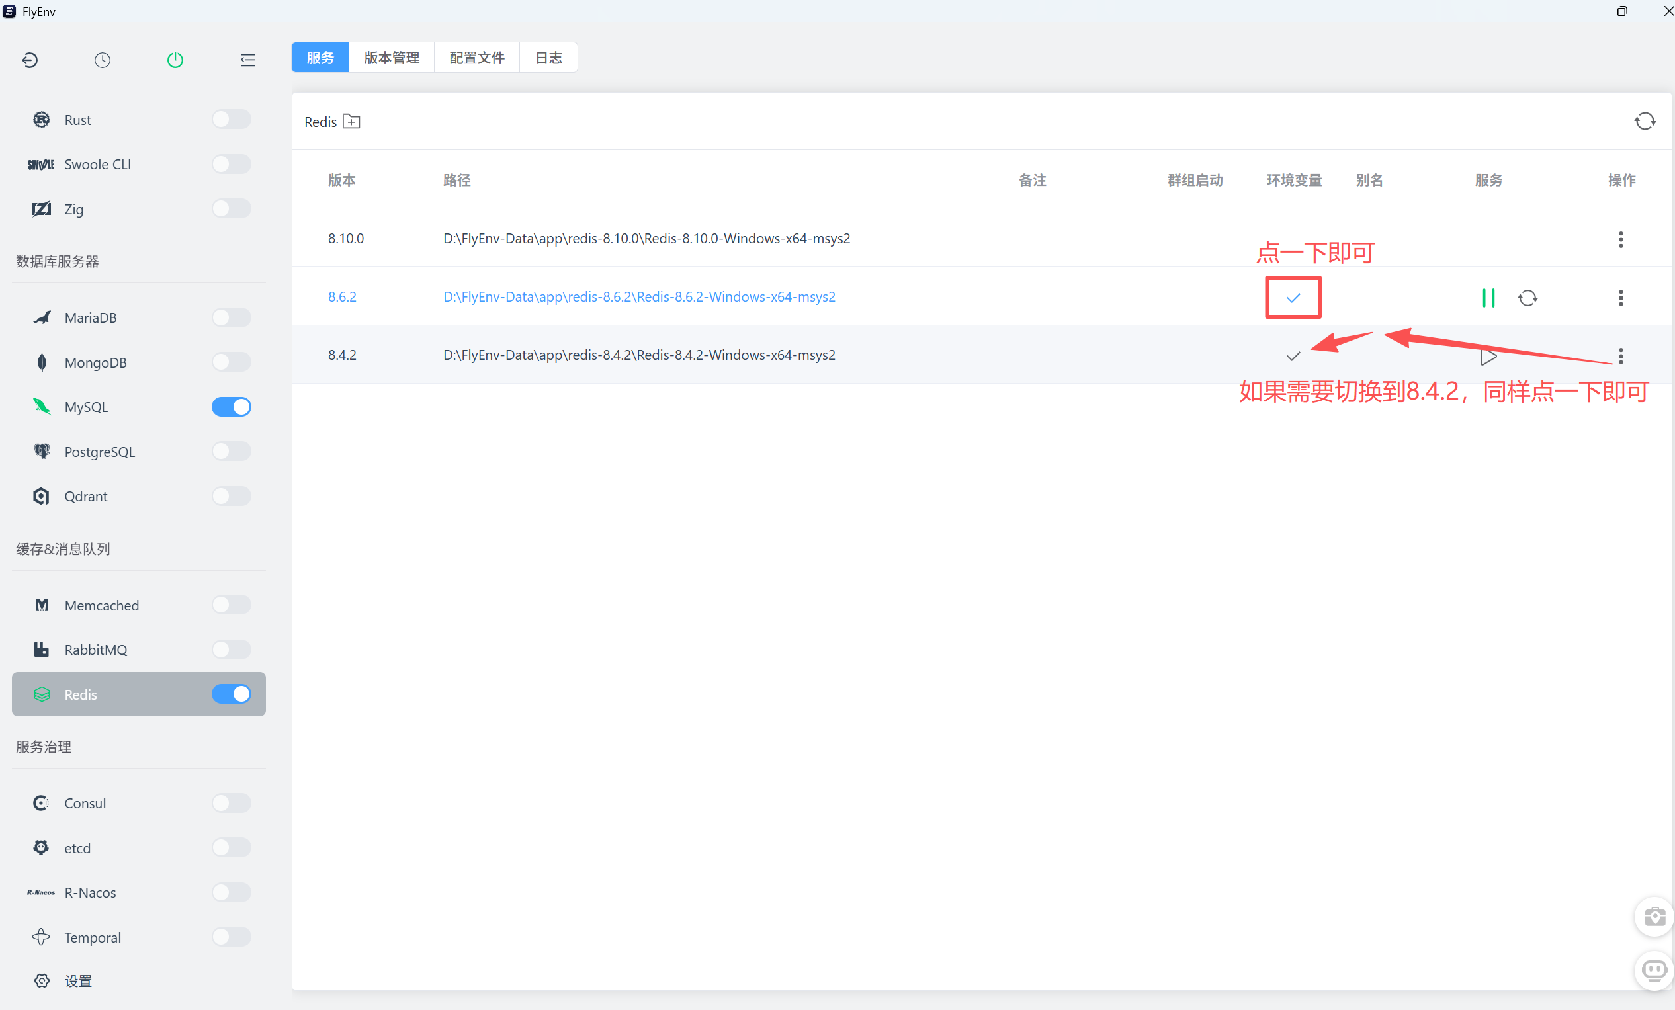
Task: Open the Redis folder-plus icon
Action: (351, 122)
